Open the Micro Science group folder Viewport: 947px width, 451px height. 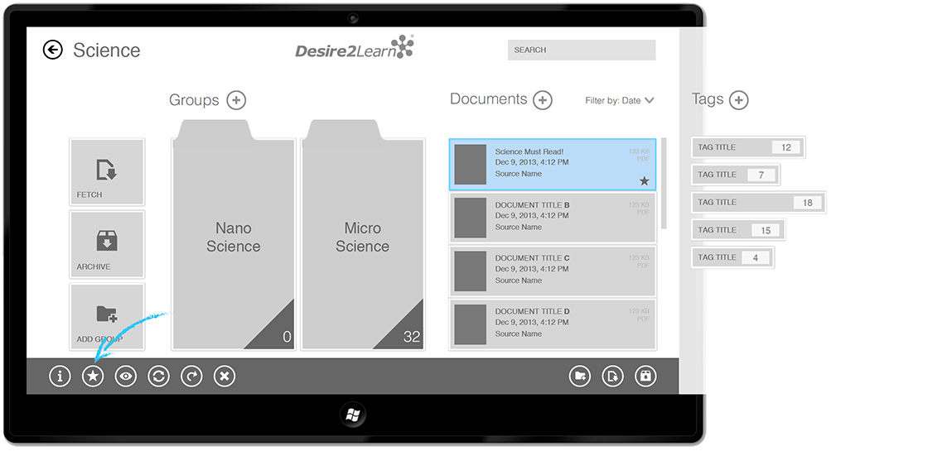pyautogui.click(x=362, y=237)
